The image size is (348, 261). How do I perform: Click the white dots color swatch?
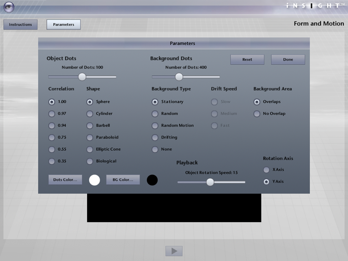pos(95,180)
